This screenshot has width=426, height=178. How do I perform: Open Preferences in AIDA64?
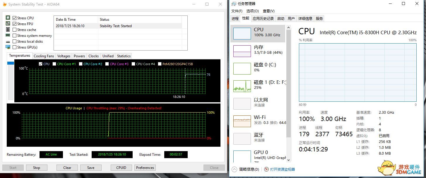145,168
